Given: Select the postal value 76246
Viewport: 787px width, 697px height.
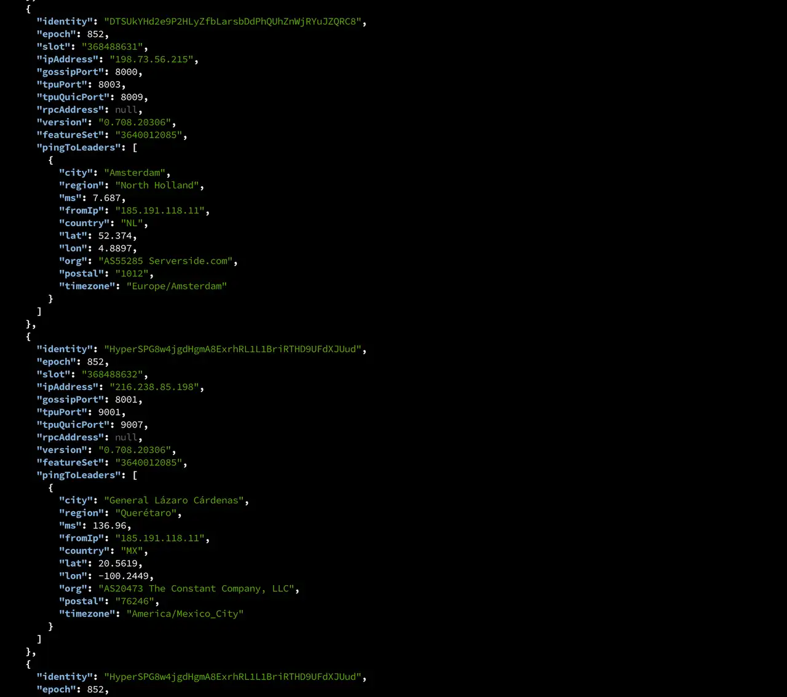Looking at the screenshot, I should pyautogui.click(x=135, y=601).
